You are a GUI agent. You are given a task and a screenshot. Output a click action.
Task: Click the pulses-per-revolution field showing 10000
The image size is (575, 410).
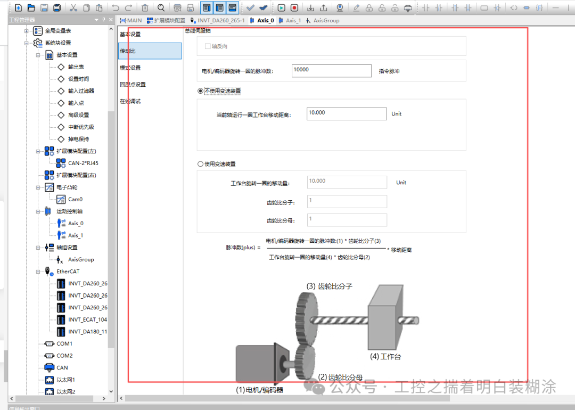[x=332, y=71]
